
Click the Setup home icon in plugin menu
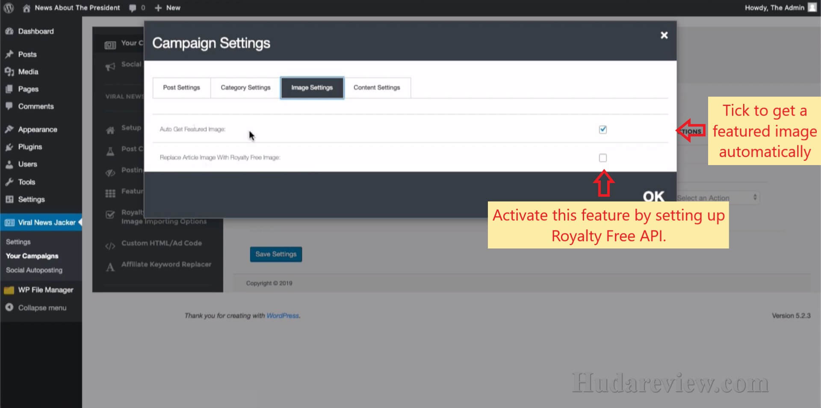click(x=110, y=130)
